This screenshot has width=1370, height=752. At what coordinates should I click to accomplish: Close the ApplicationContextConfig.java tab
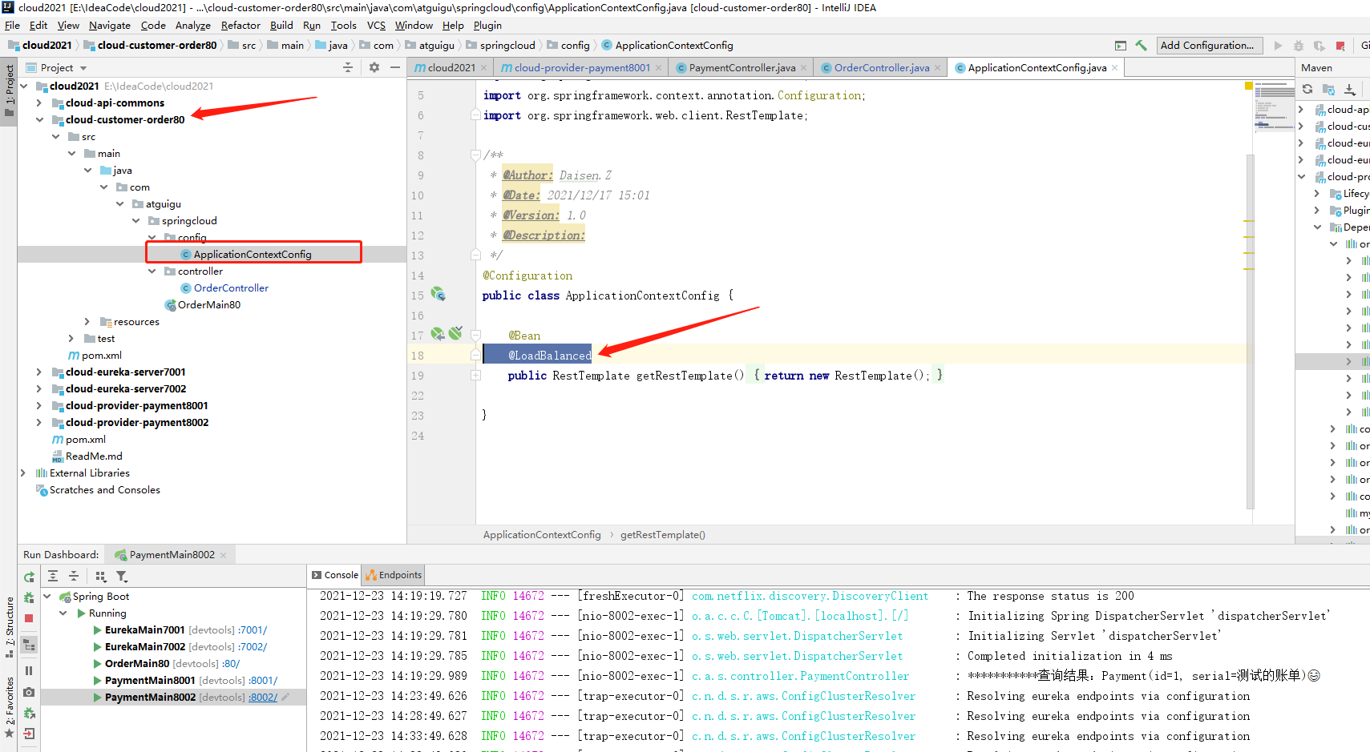[x=1114, y=68]
